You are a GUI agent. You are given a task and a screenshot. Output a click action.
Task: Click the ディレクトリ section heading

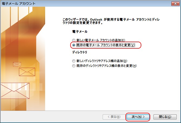(x=79, y=52)
